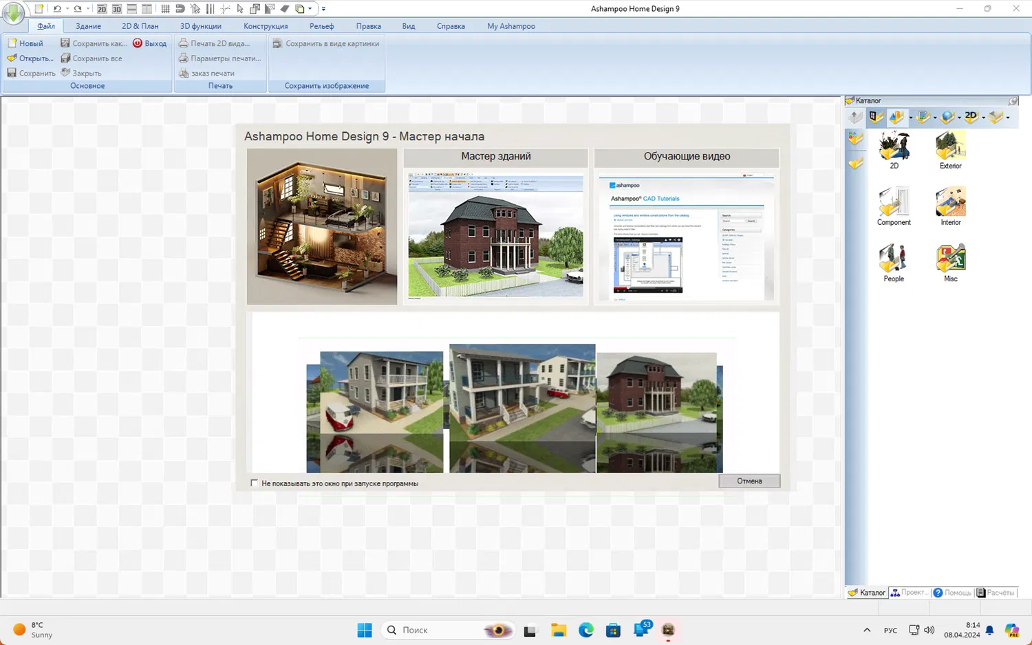Switch to 2D view in quick toolbar

point(102,9)
